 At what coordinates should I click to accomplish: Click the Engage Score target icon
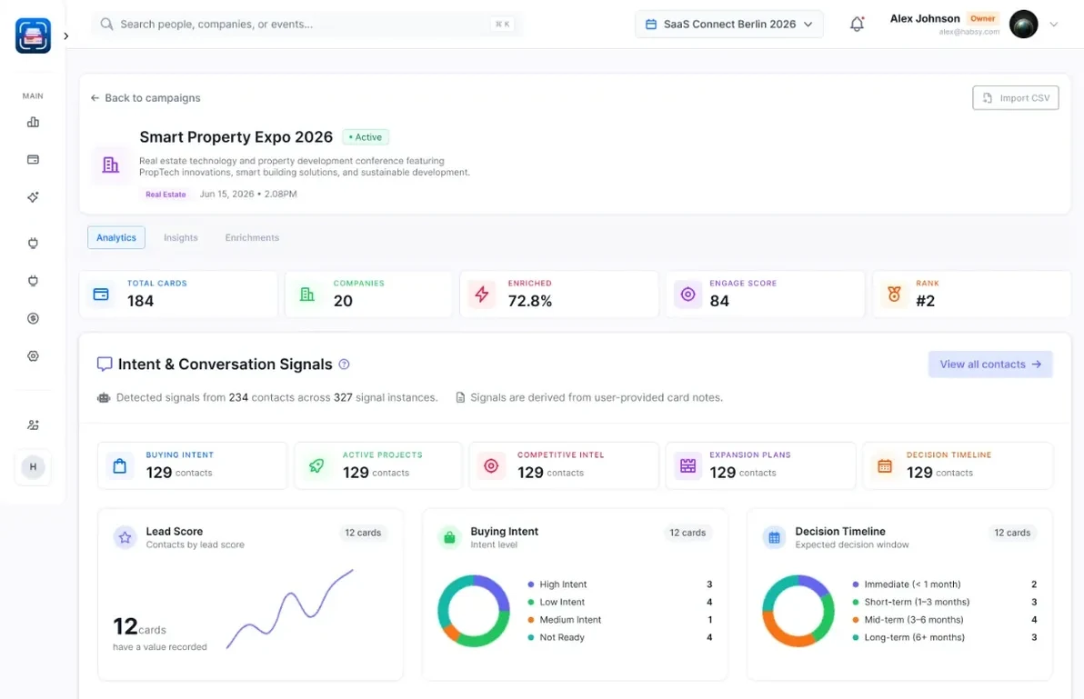pyautogui.click(x=688, y=295)
